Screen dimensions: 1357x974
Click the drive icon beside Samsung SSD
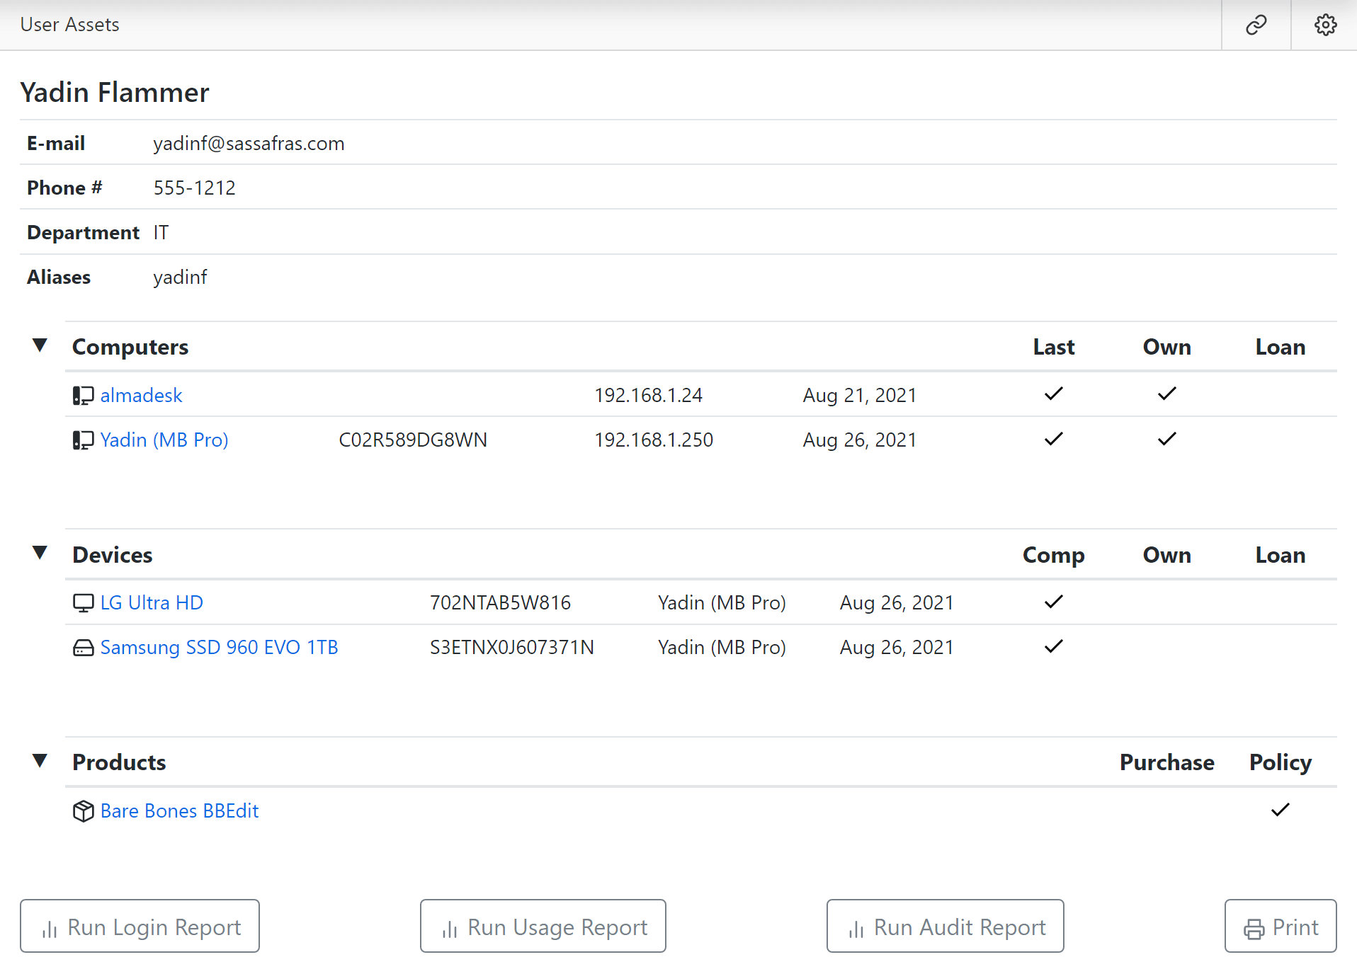(x=84, y=647)
